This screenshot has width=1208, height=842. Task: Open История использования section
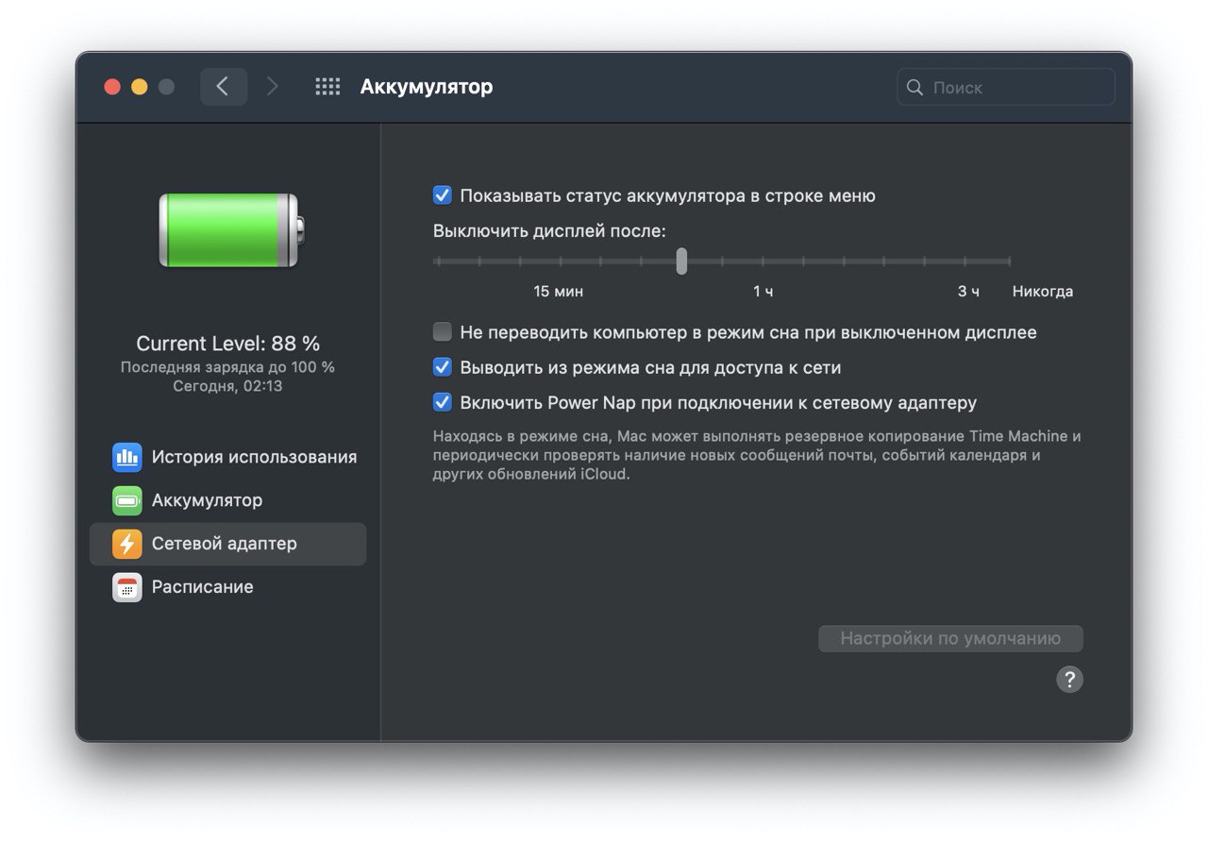coord(227,458)
